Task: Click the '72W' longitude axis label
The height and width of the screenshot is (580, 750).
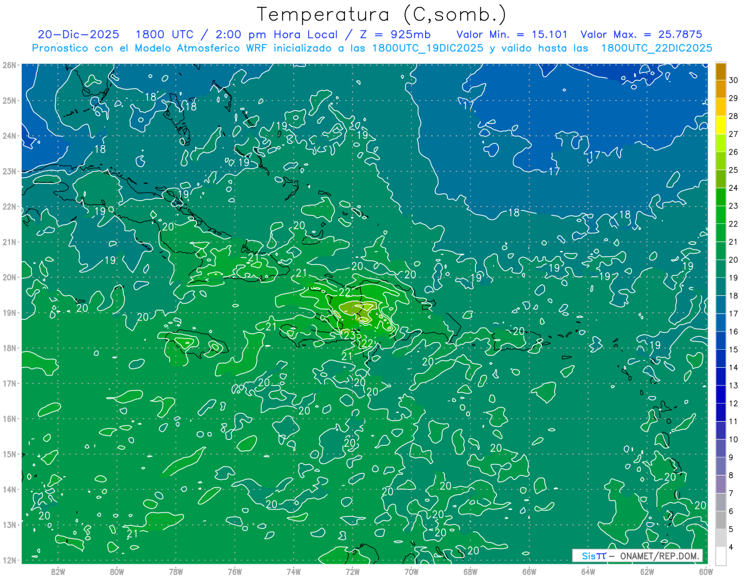Action: coord(352,571)
